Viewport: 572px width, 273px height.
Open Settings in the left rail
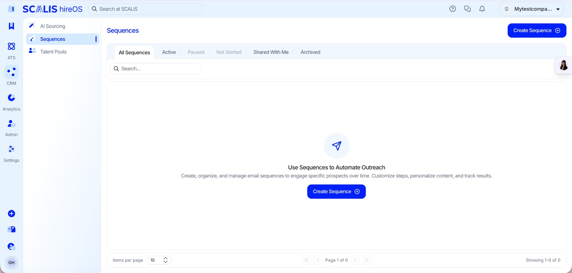[11, 154]
